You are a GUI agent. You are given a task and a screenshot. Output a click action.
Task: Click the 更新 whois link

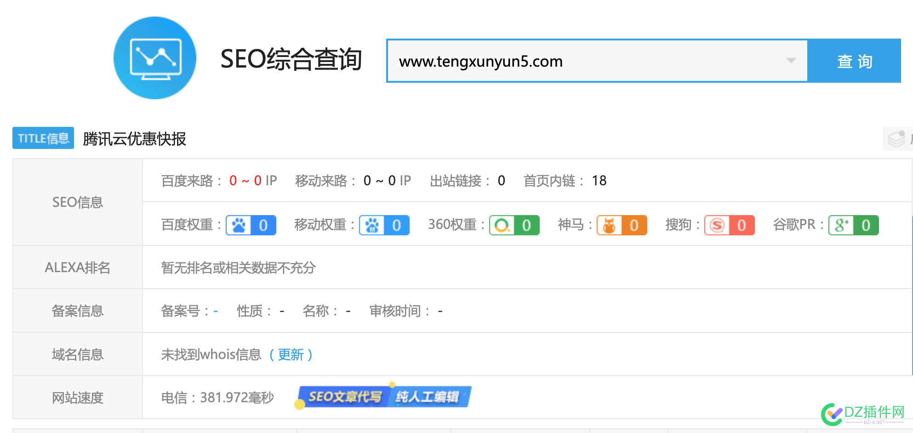point(291,354)
